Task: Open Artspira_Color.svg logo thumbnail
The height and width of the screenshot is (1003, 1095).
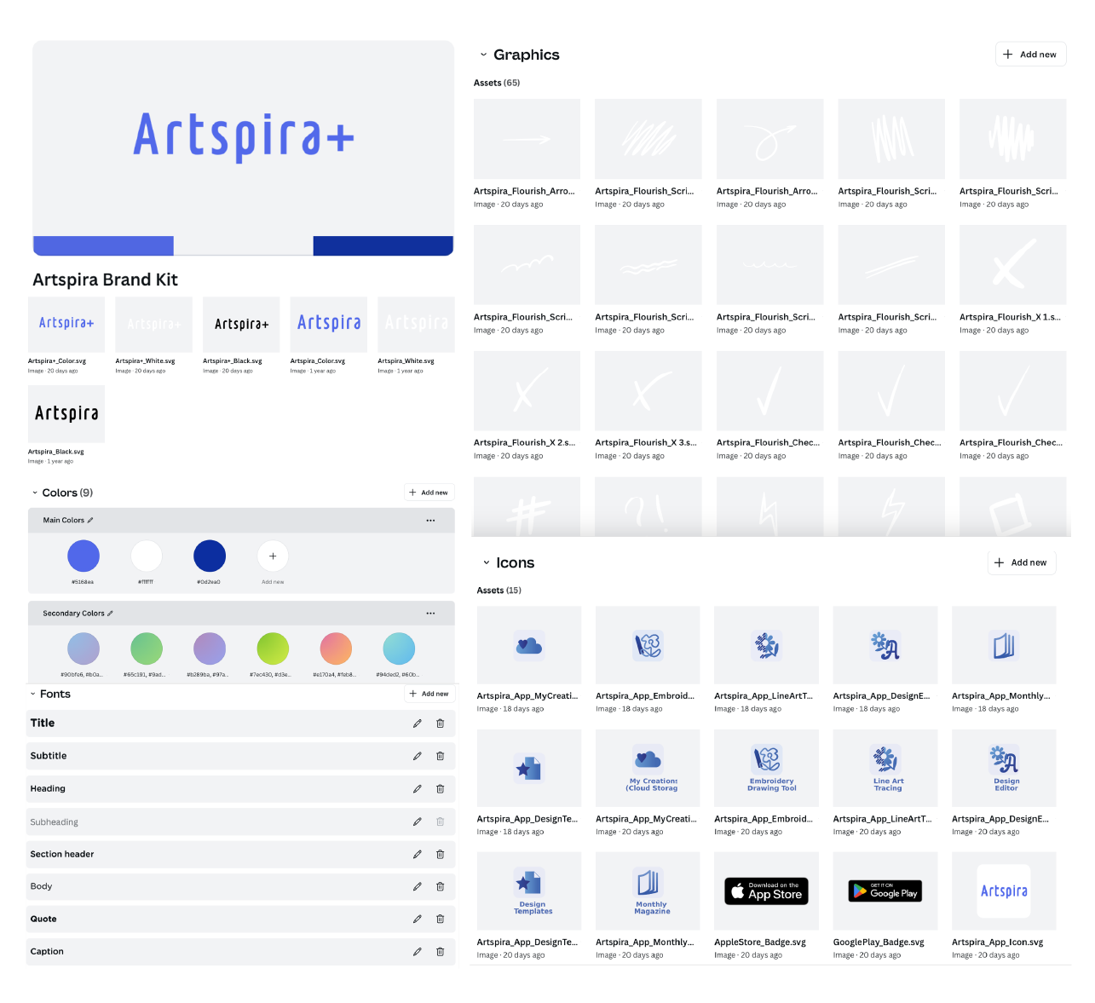Action: [x=329, y=325]
